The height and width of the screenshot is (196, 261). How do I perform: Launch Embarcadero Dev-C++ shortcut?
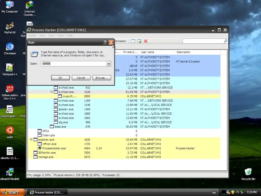[x=10, y=92]
